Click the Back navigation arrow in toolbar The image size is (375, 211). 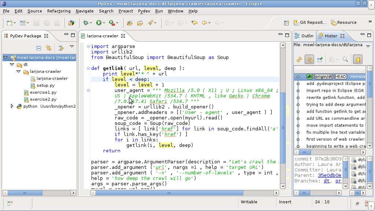coord(204,23)
